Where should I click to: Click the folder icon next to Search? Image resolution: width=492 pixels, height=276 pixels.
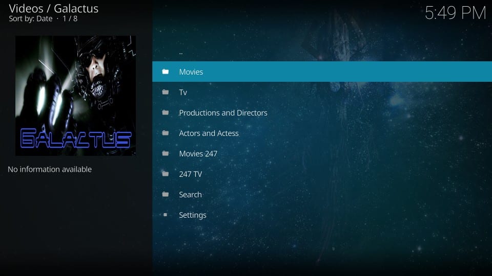tap(166, 194)
